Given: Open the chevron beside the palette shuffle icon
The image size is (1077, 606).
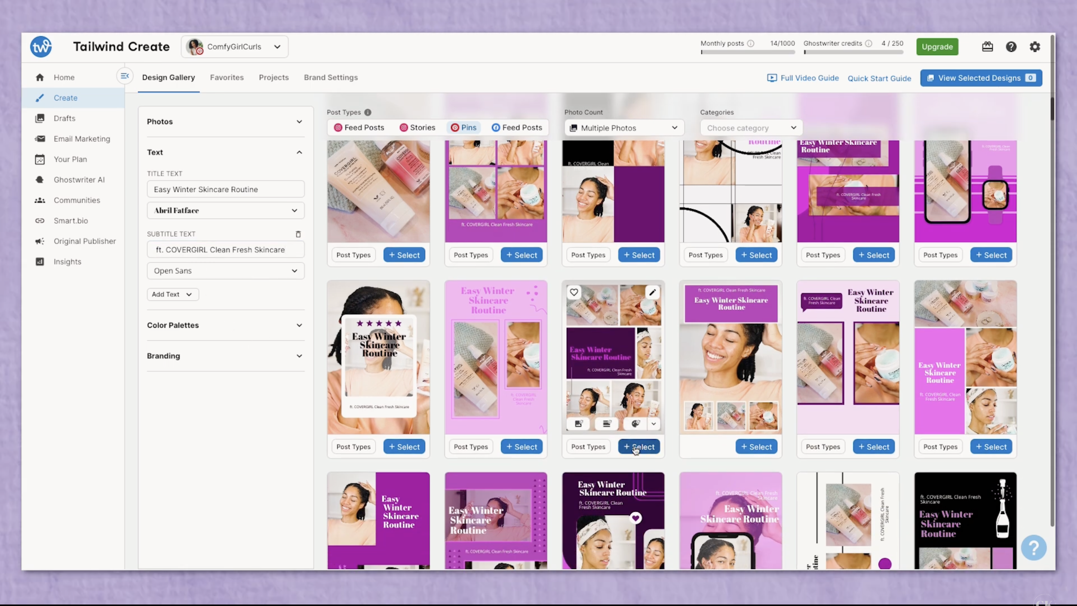Looking at the screenshot, I should click(653, 424).
